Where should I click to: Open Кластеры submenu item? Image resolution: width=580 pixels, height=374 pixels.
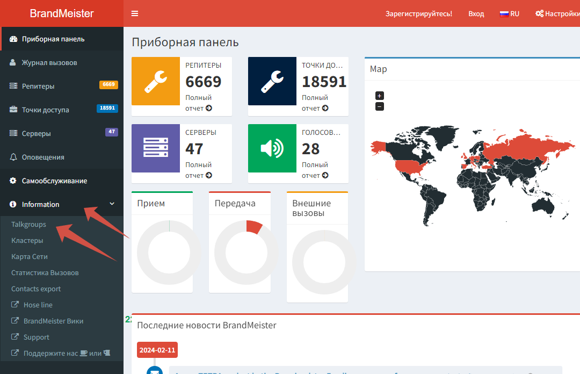[x=27, y=241]
